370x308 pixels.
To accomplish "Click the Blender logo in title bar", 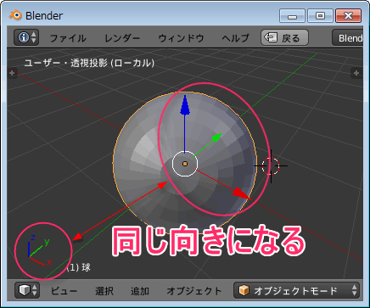I will [15, 15].
